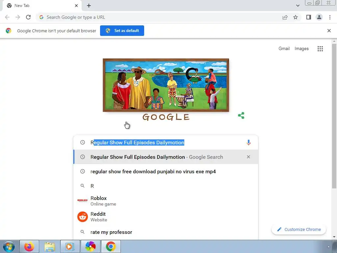Open the tab search dropdown chevron
Image resolution: width=337 pixels, height=253 pixels.
pos(298,6)
